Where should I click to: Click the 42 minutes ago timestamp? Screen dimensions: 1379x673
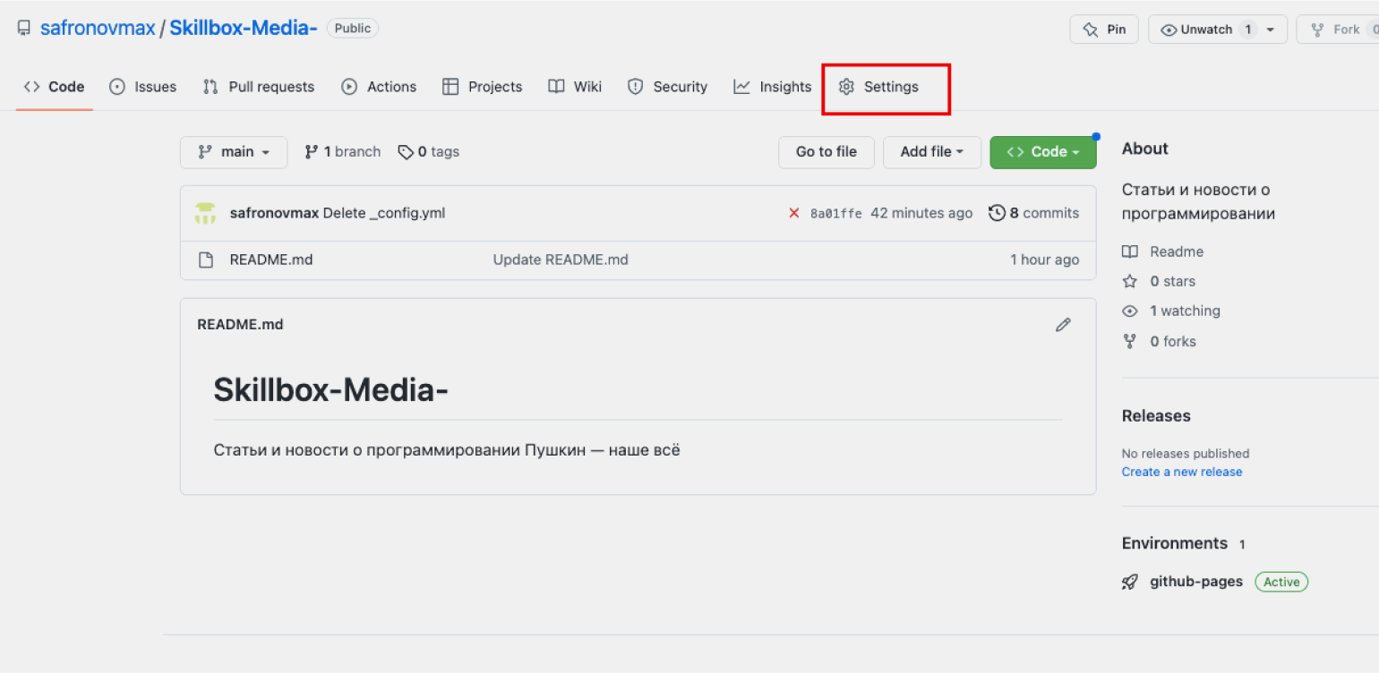point(921,213)
